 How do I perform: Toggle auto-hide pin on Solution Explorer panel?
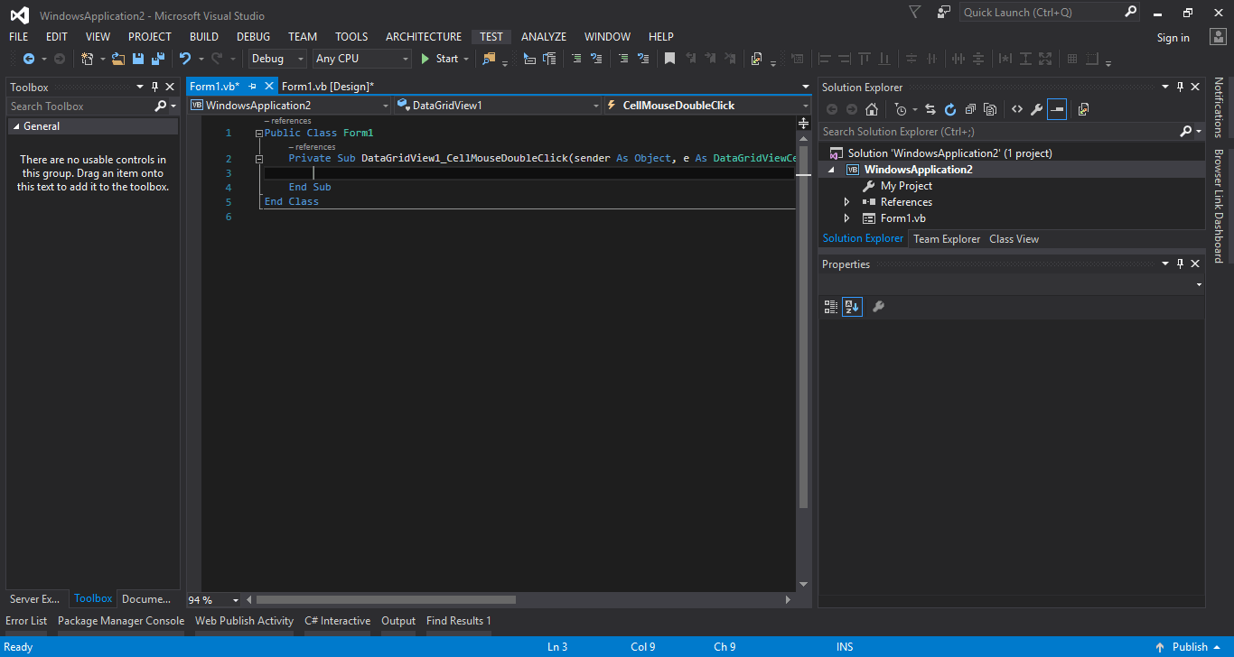coord(1180,87)
